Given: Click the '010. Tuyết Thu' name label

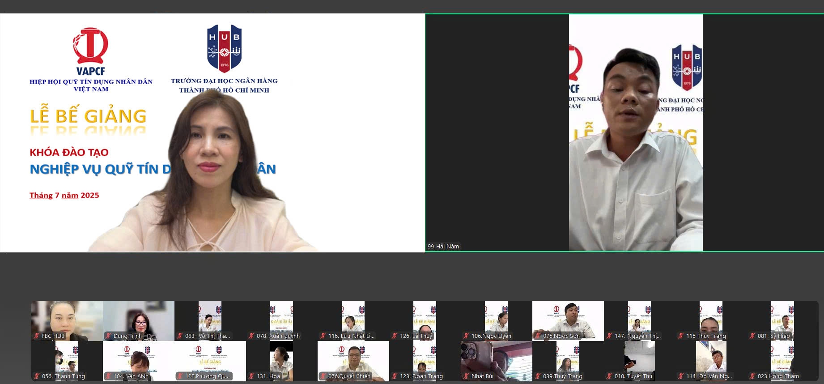Looking at the screenshot, I should click(x=633, y=376).
